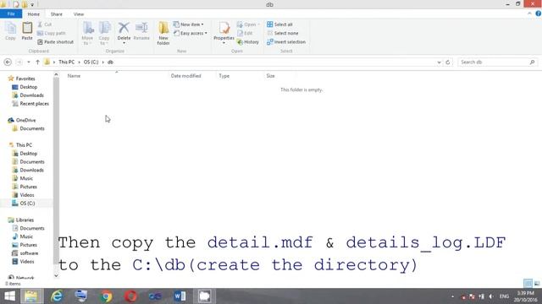Expand the address bar history dropdown
Viewport: 542px width, 304px height.
coord(439,62)
